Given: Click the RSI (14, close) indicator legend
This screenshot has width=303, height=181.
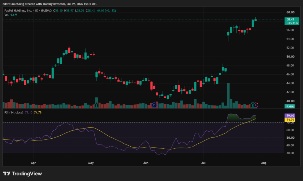Looking at the screenshot, I should click(14, 113).
